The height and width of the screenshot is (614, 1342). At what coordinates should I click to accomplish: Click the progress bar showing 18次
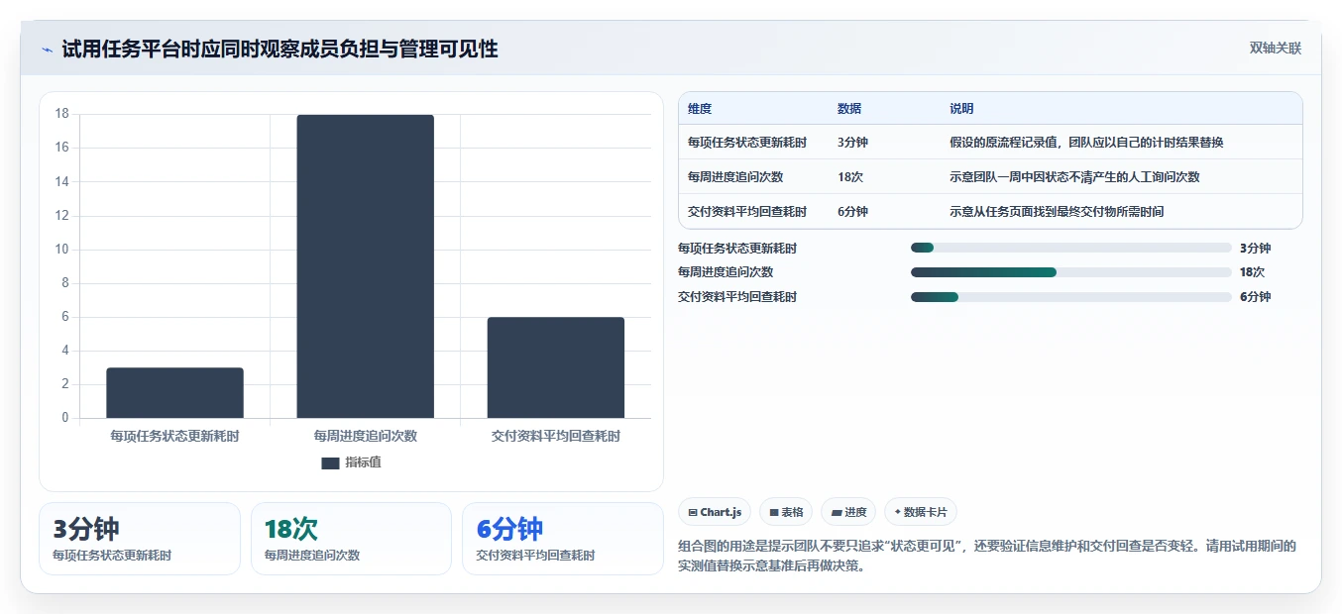click(1071, 272)
